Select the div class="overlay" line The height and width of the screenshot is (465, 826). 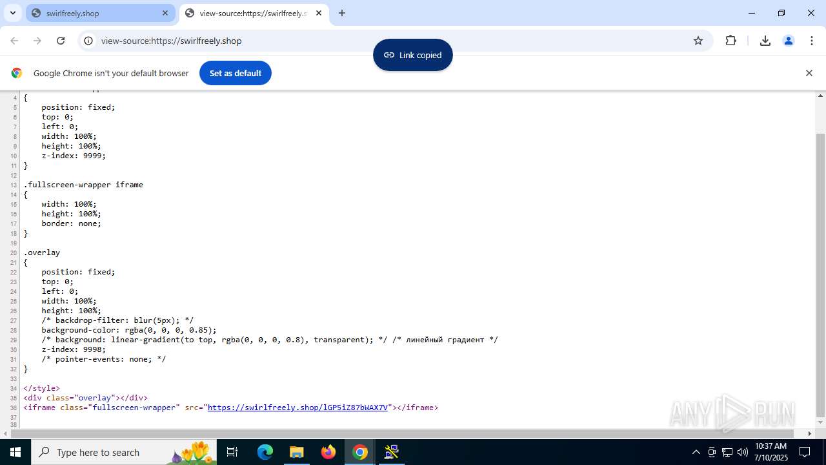coord(85,398)
